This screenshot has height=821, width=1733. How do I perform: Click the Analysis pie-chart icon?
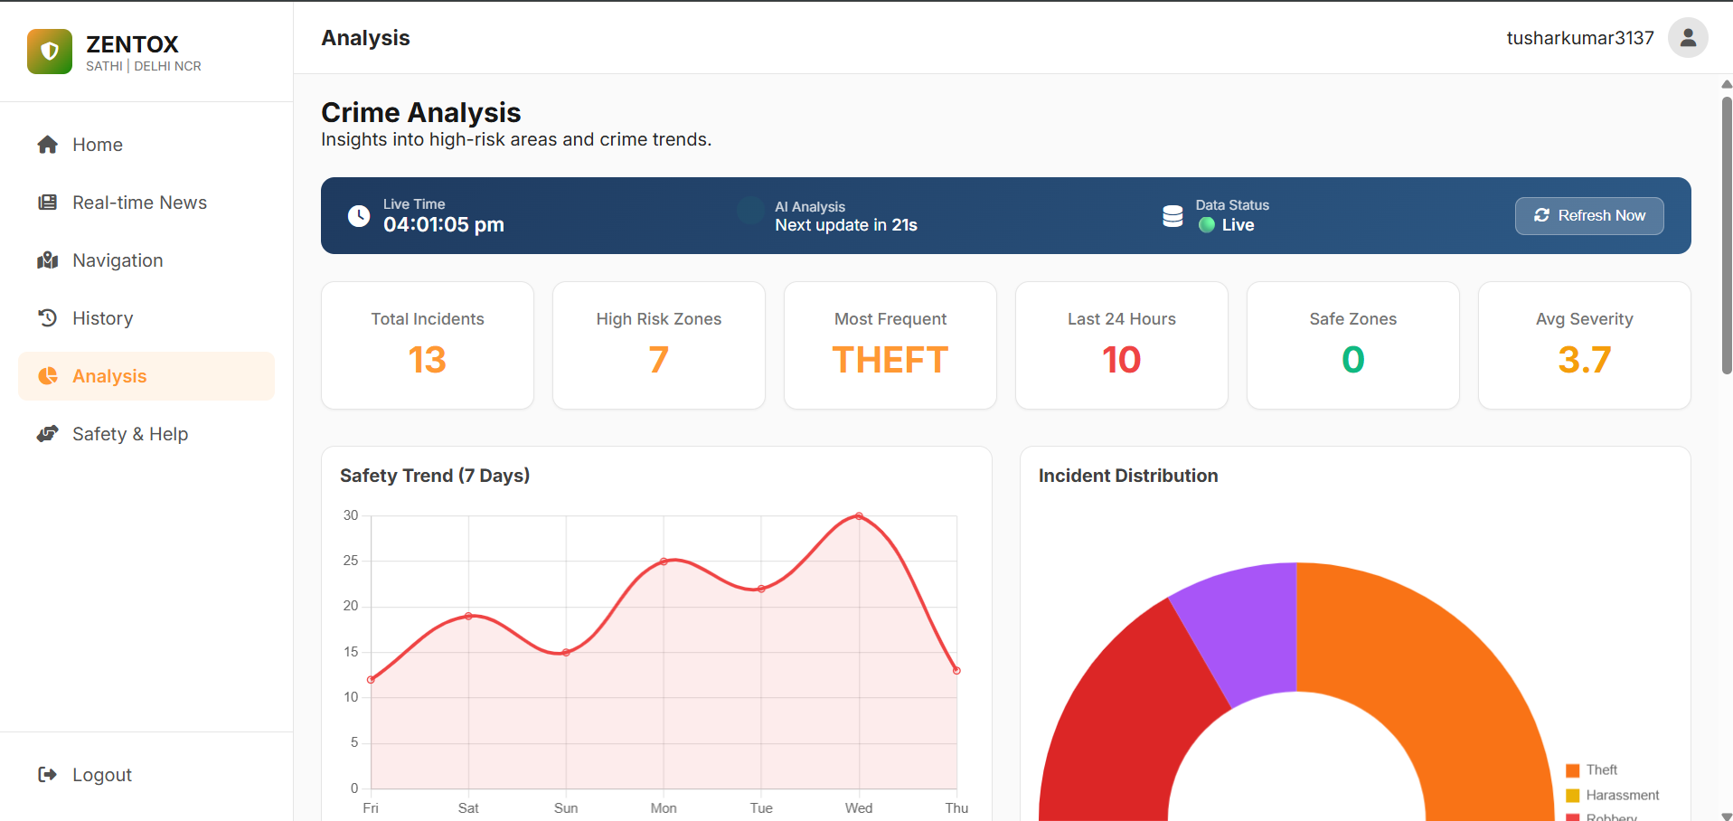tap(48, 376)
